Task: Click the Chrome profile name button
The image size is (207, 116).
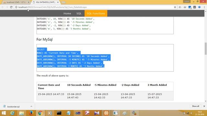Action: coord(187,1)
